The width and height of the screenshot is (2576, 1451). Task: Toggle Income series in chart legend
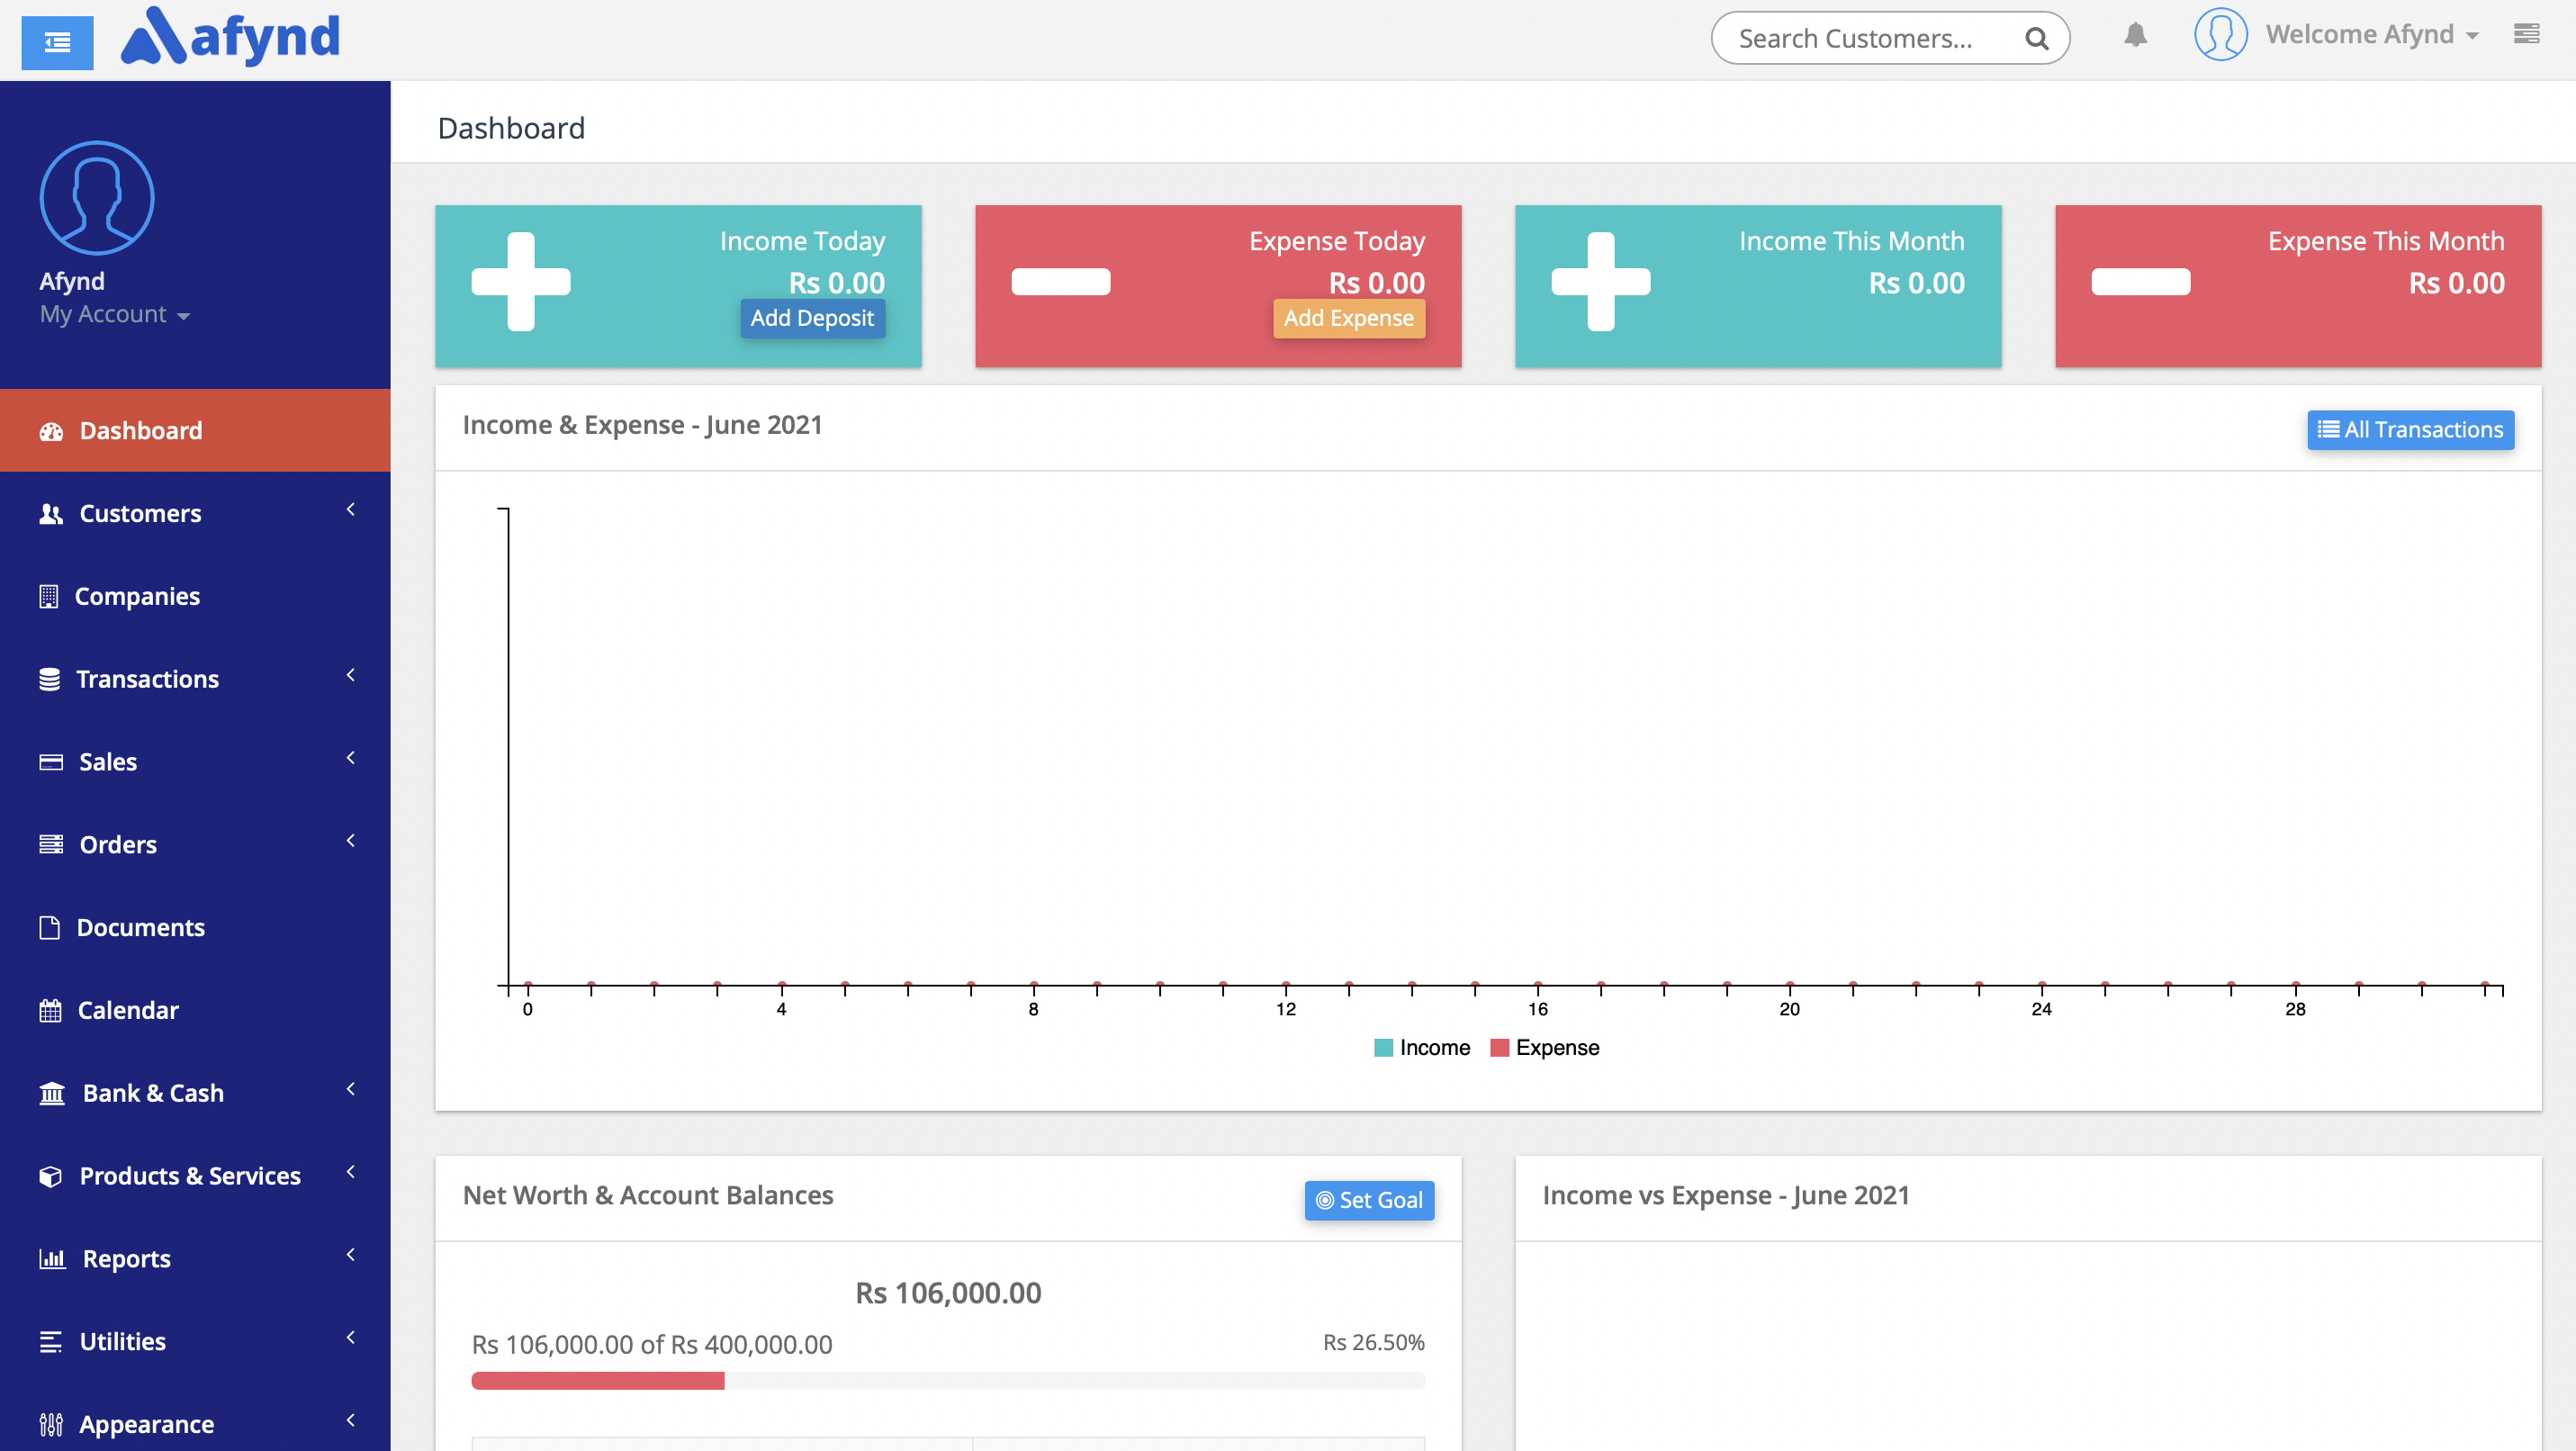(1422, 1047)
